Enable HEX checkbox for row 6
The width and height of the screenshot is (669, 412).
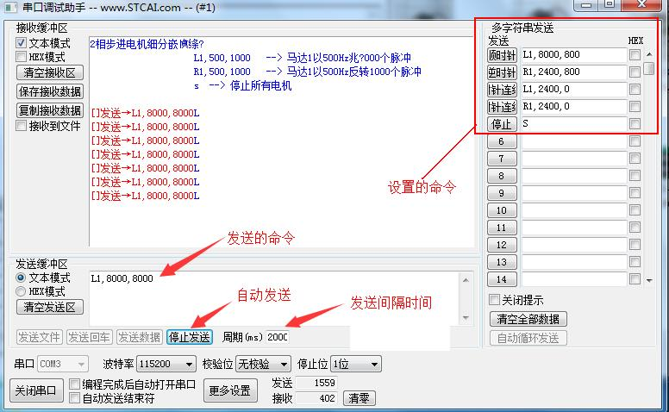pyautogui.click(x=635, y=140)
